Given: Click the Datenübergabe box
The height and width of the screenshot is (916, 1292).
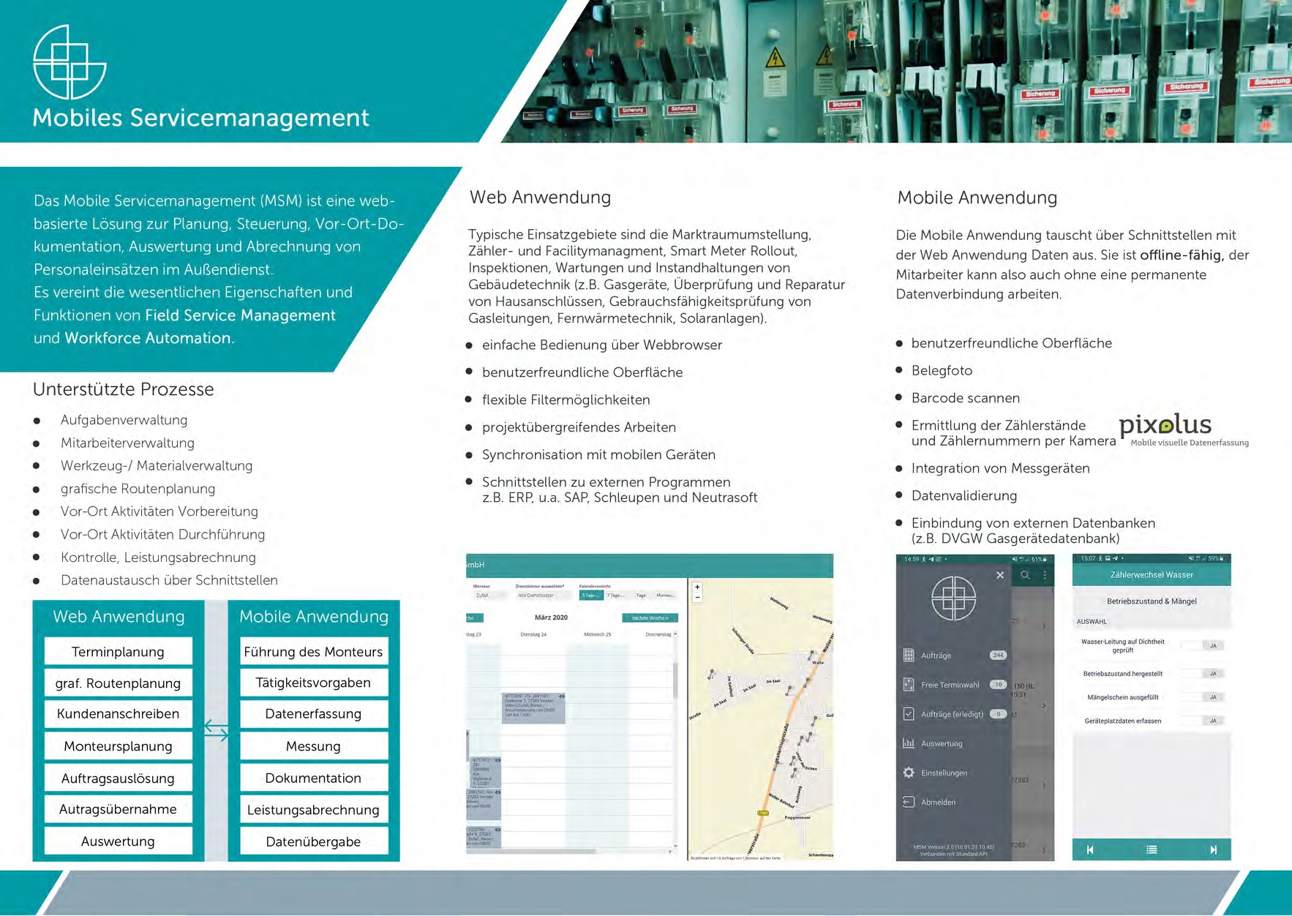Looking at the screenshot, I should [314, 841].
